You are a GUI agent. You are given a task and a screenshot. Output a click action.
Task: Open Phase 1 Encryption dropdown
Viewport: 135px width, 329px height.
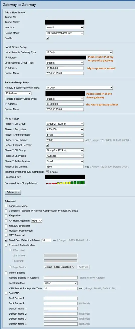65,129
